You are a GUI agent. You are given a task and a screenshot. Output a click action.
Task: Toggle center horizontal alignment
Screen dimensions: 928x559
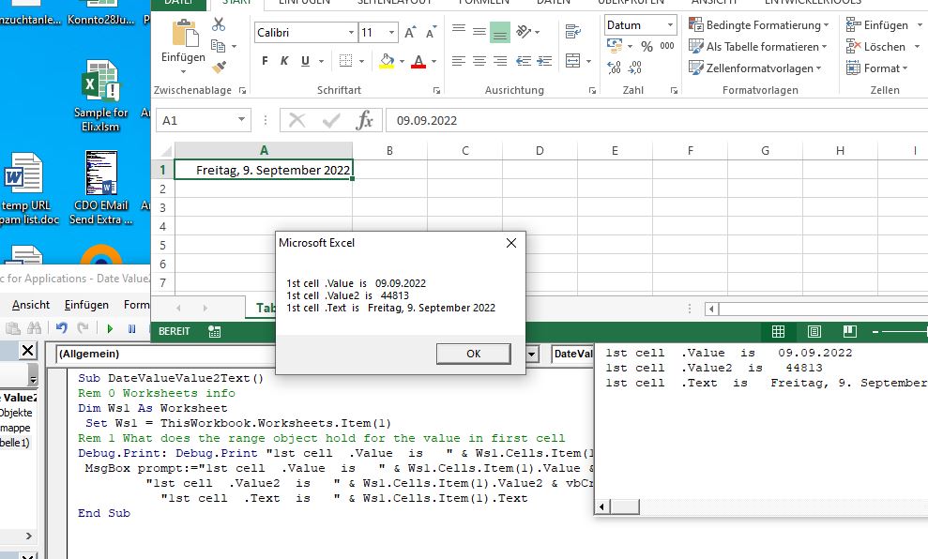[479, 60]
